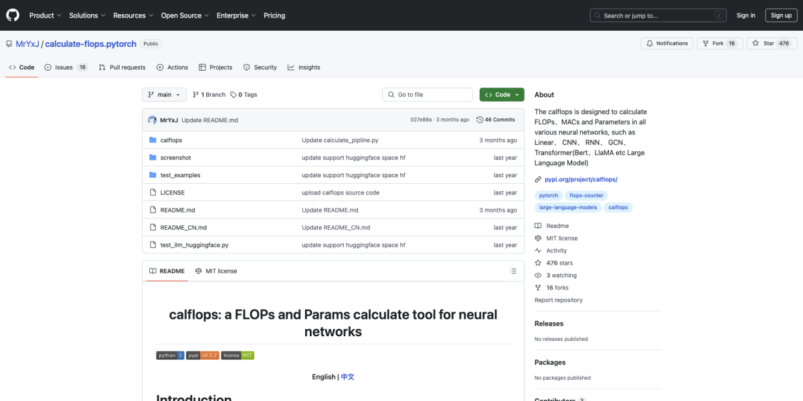The image size is (803, 401).
Task: Click the pypi version badge
Action: [202, 356]
